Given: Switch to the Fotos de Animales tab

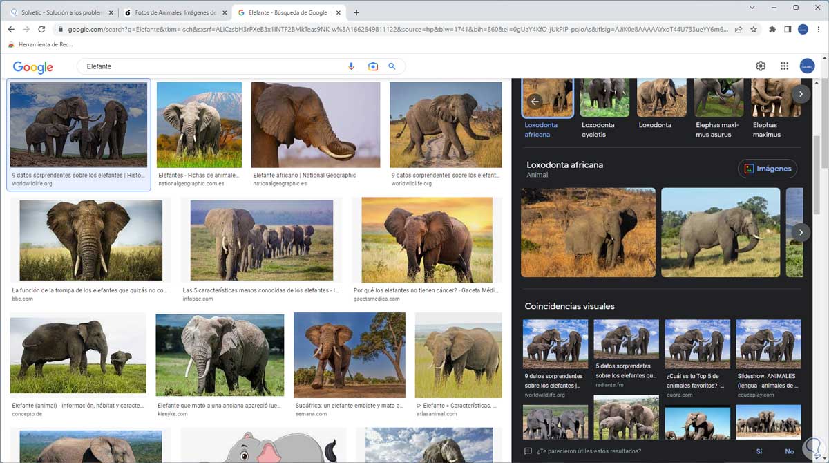Looking at the screenshot, I should tap(175, 12).
